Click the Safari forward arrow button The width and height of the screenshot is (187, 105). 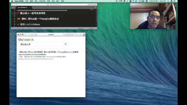[28, 34]
